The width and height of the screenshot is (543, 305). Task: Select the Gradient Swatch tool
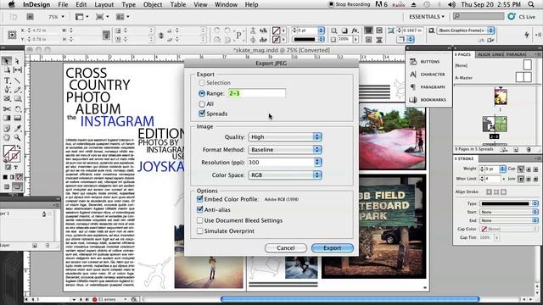coord(7,119)
